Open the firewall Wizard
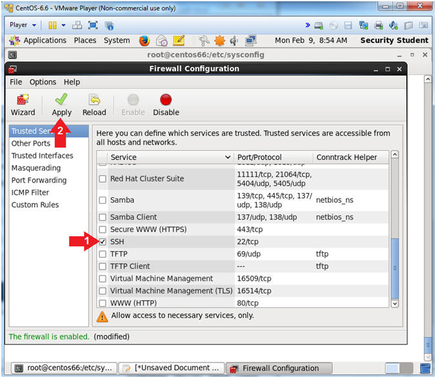436x378 pixels. click(23, 105)
